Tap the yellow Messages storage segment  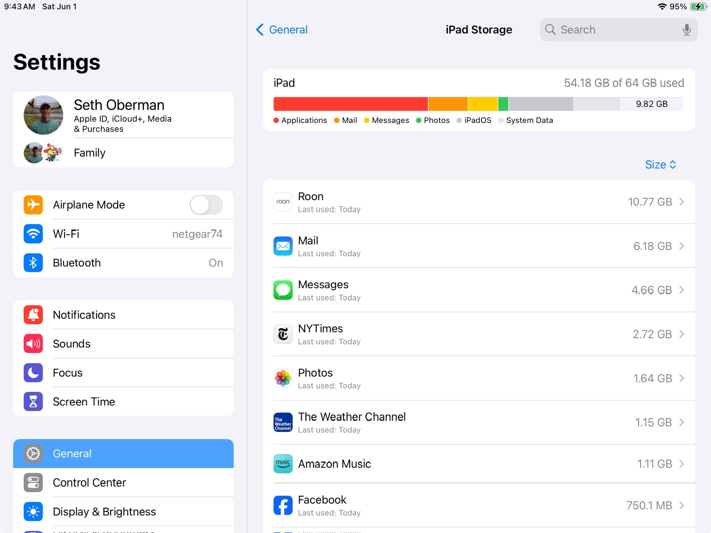point(483,104)
